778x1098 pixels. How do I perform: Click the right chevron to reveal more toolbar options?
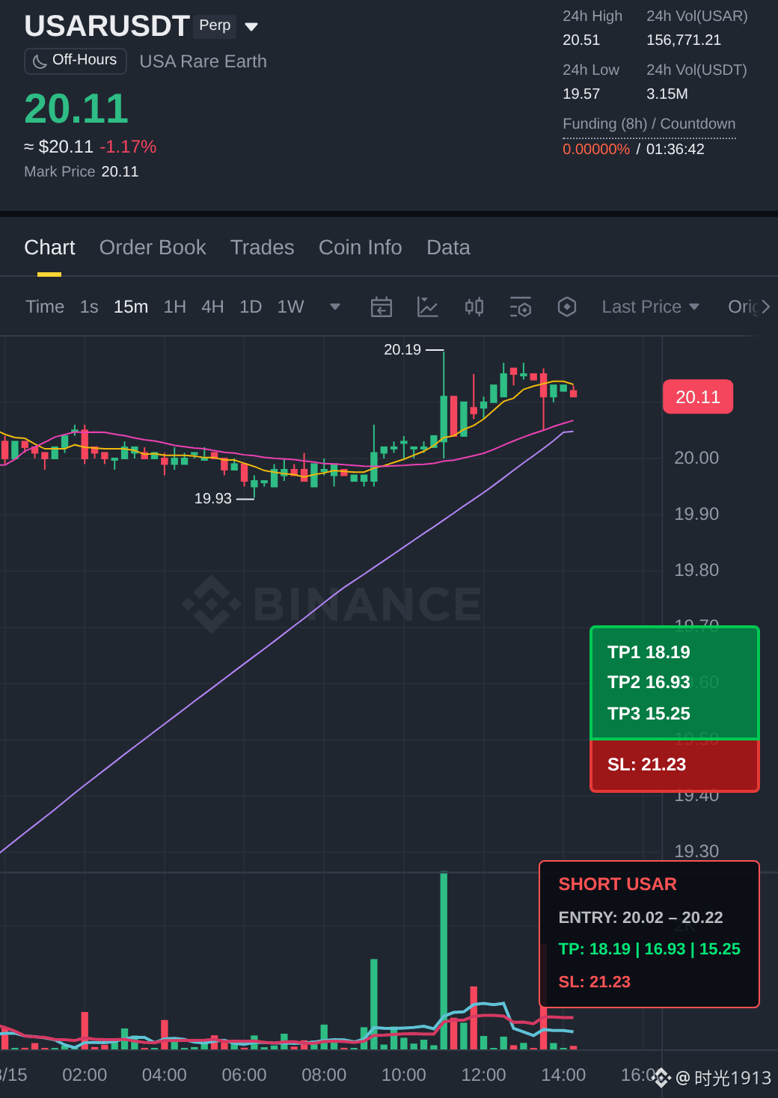(765, 307)
